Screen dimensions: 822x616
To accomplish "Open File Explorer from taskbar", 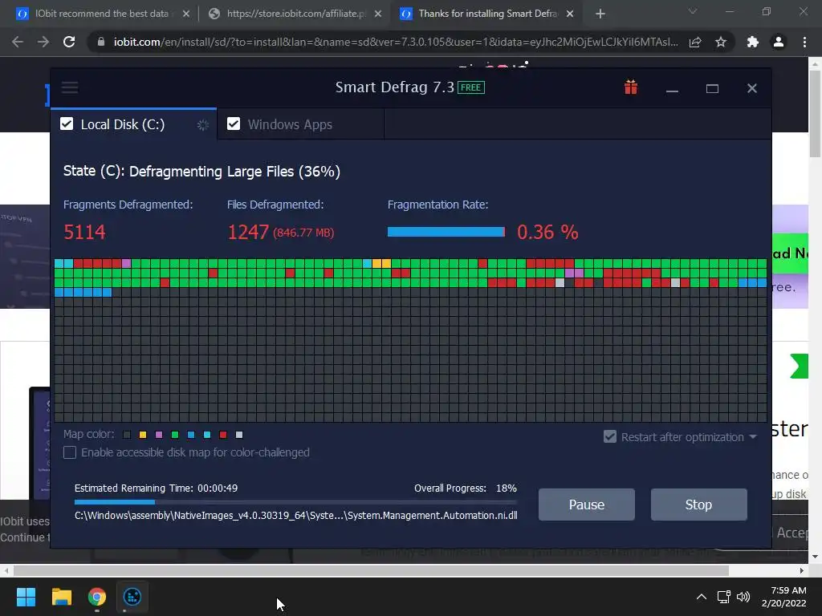I will tap(61, 597).
